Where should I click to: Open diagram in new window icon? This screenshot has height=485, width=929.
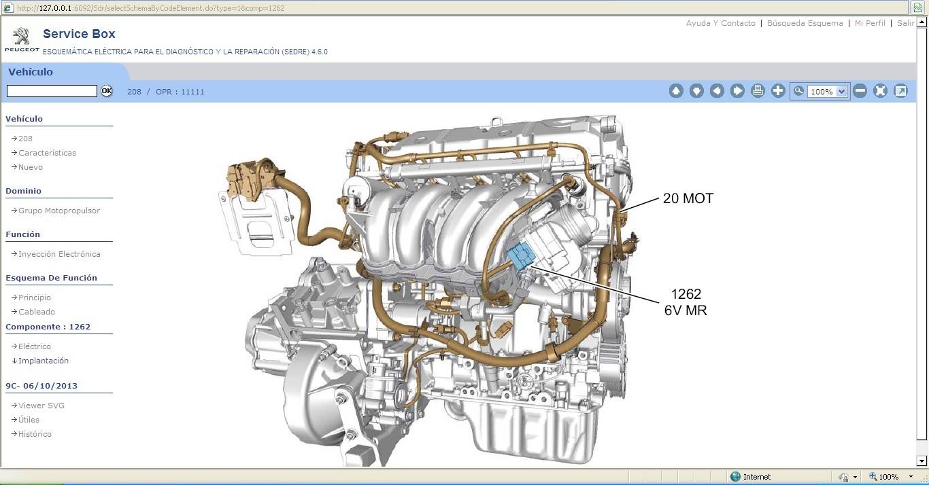click(x=900, y=91)
